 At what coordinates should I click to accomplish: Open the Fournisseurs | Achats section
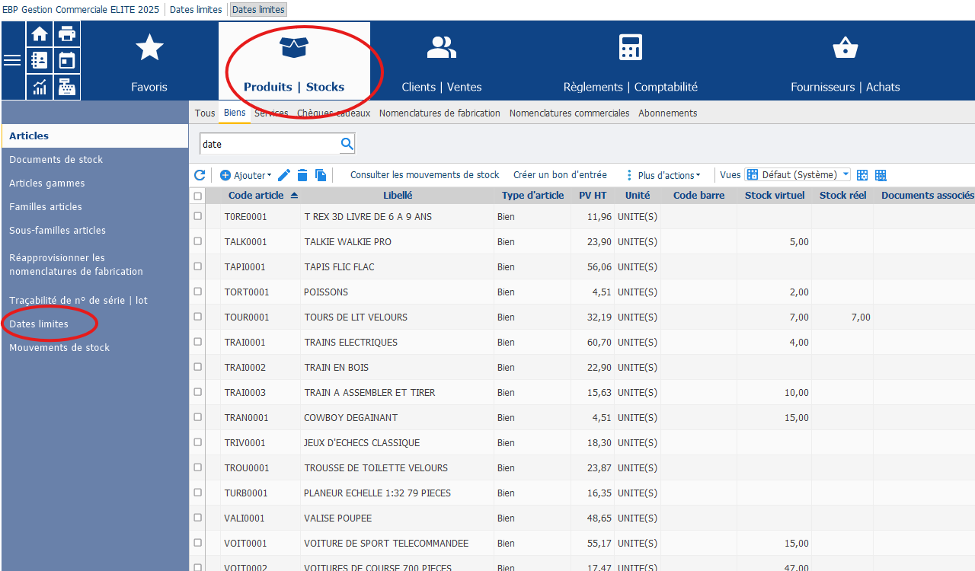pos(846,61)
